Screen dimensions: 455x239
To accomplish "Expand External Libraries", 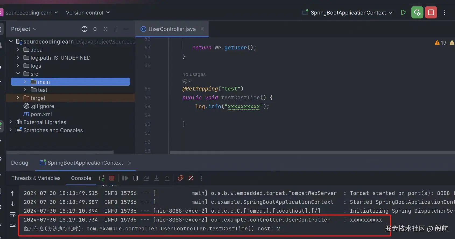I will tap(10, 122).
